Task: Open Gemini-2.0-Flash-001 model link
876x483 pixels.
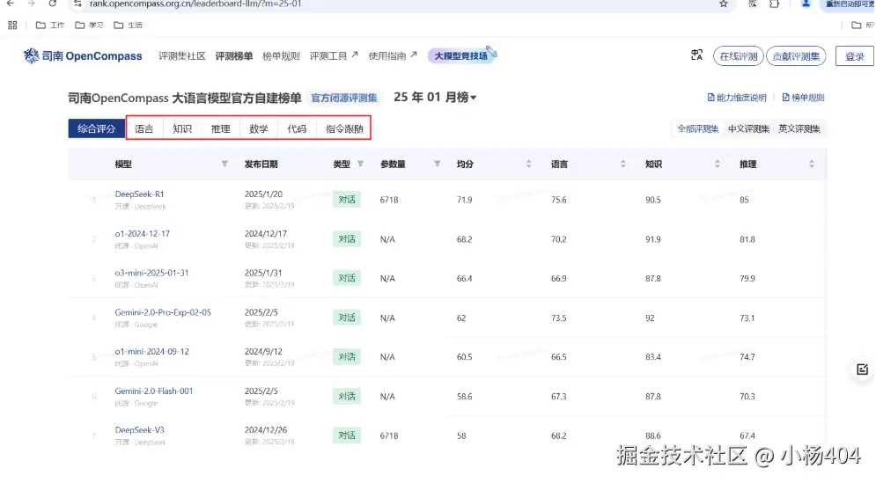Action: pyautogui.click(x=154, y=391)
